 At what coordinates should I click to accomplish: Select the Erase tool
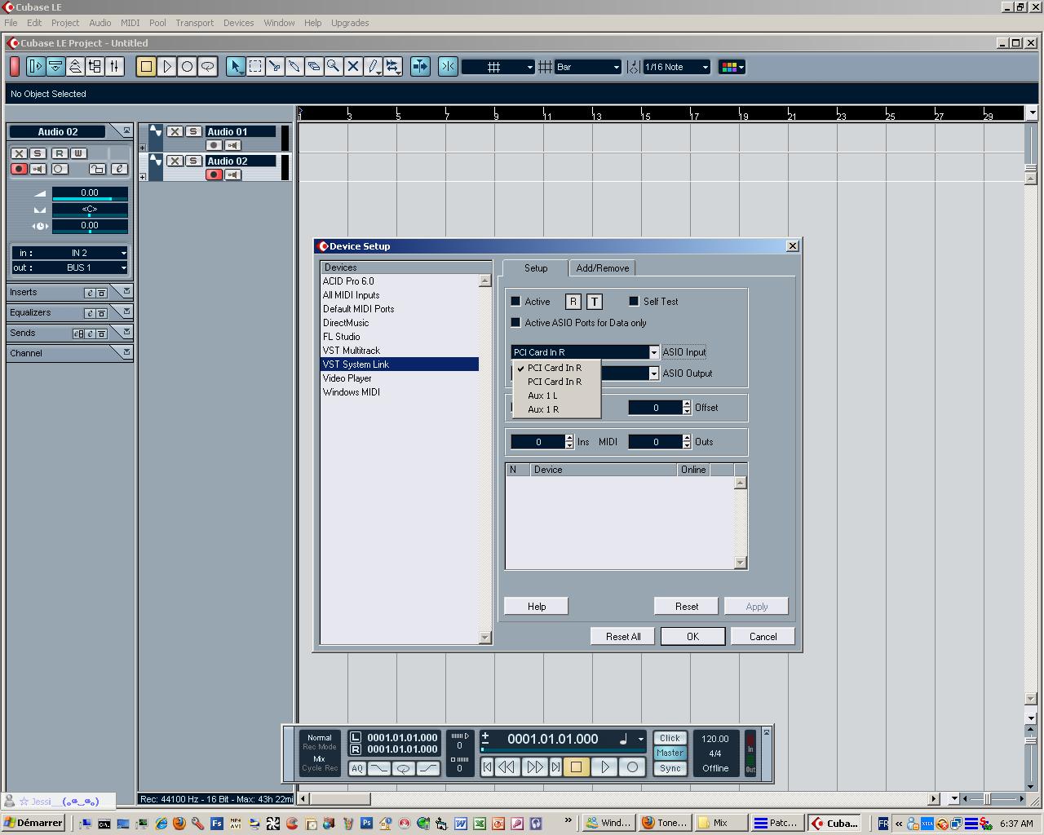[314, 67]
